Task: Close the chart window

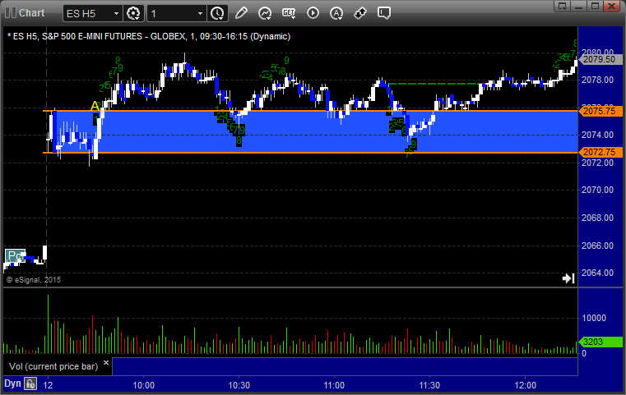Action: click(611, 6)
